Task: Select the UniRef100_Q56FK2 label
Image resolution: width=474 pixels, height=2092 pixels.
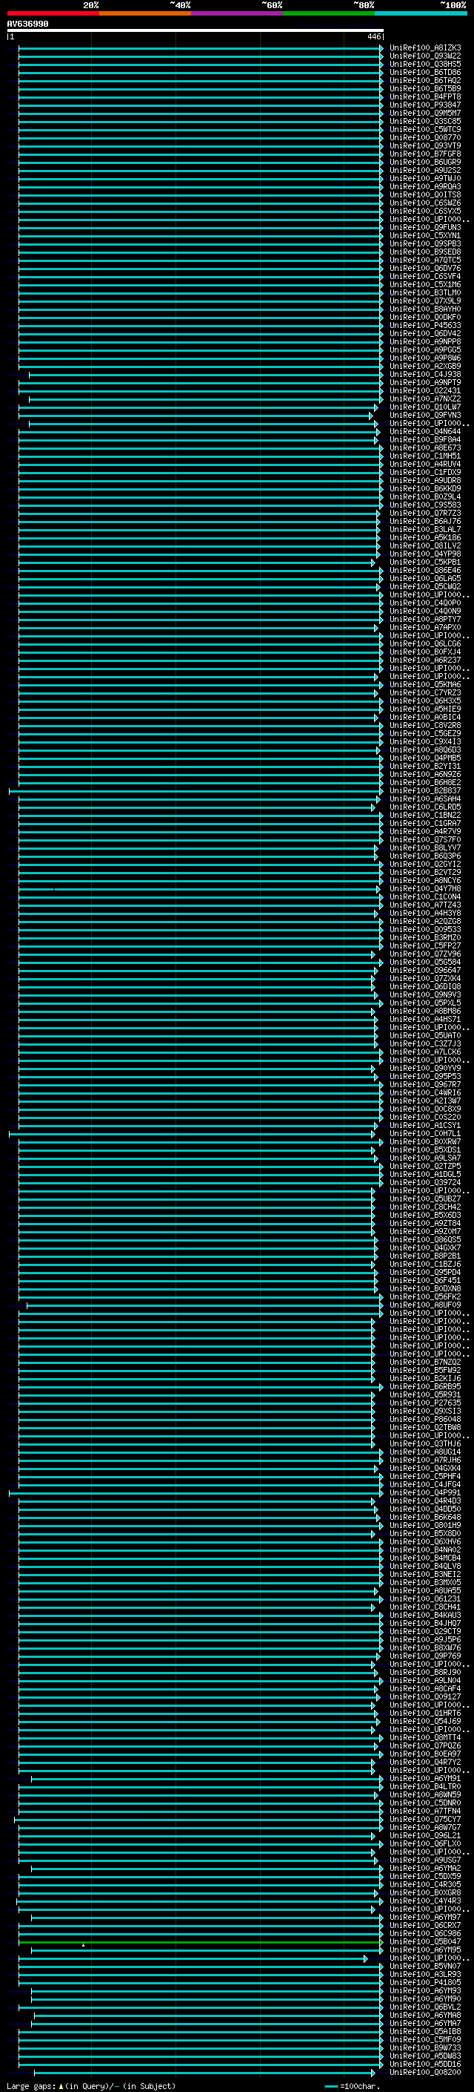Action: 424,1297
